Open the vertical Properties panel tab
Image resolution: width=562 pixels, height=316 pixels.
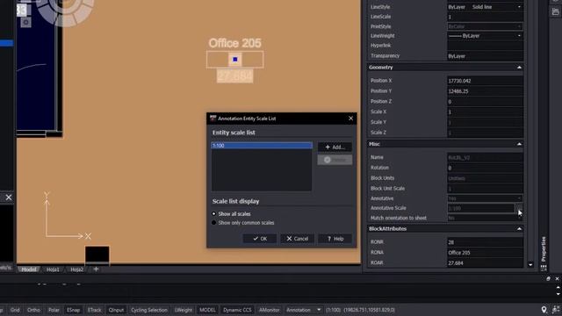point(544,248)
